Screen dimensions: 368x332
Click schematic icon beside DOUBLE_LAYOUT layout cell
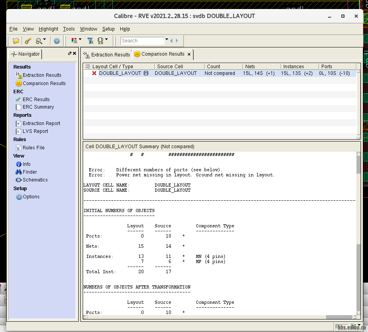pos(146,73)
